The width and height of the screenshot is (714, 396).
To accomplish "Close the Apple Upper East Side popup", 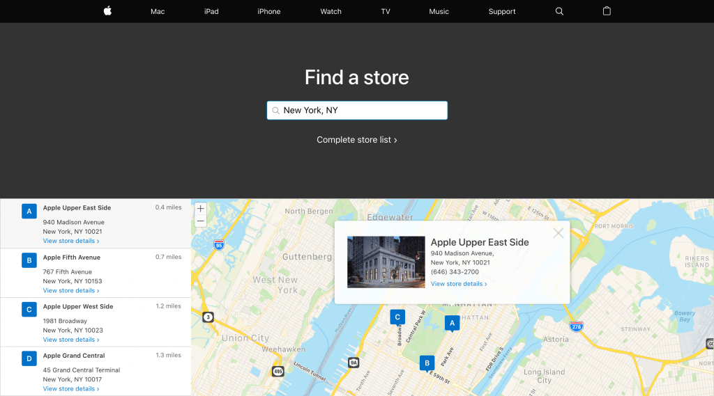I will (559, 233).
